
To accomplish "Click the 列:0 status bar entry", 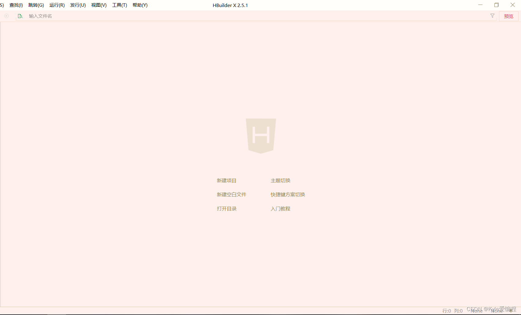I will click(458, 311).
